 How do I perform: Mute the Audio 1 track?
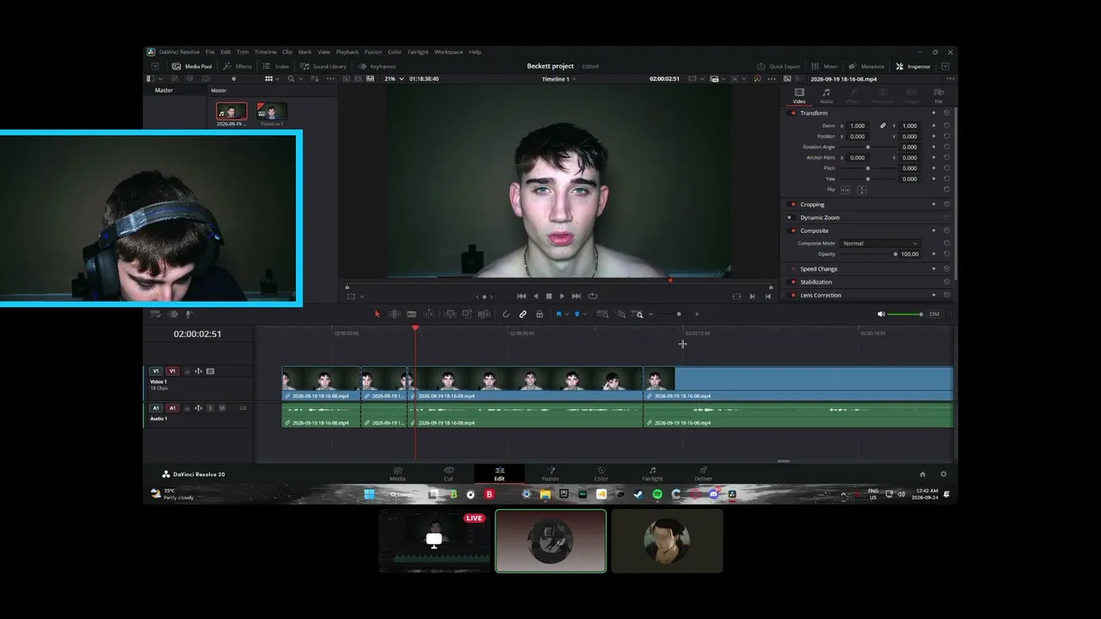[222, 408]
